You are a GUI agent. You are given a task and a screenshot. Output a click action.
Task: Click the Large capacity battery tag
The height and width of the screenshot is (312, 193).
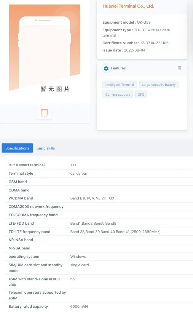(x=159, y=85)
